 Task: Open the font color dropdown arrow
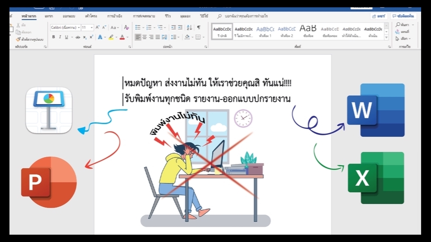[128, 37]
